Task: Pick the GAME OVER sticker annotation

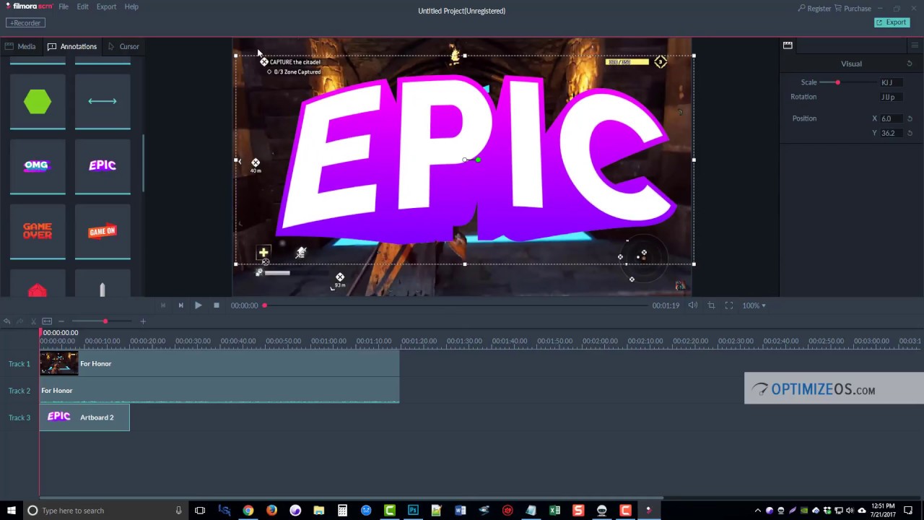Action: pos(38,231)
